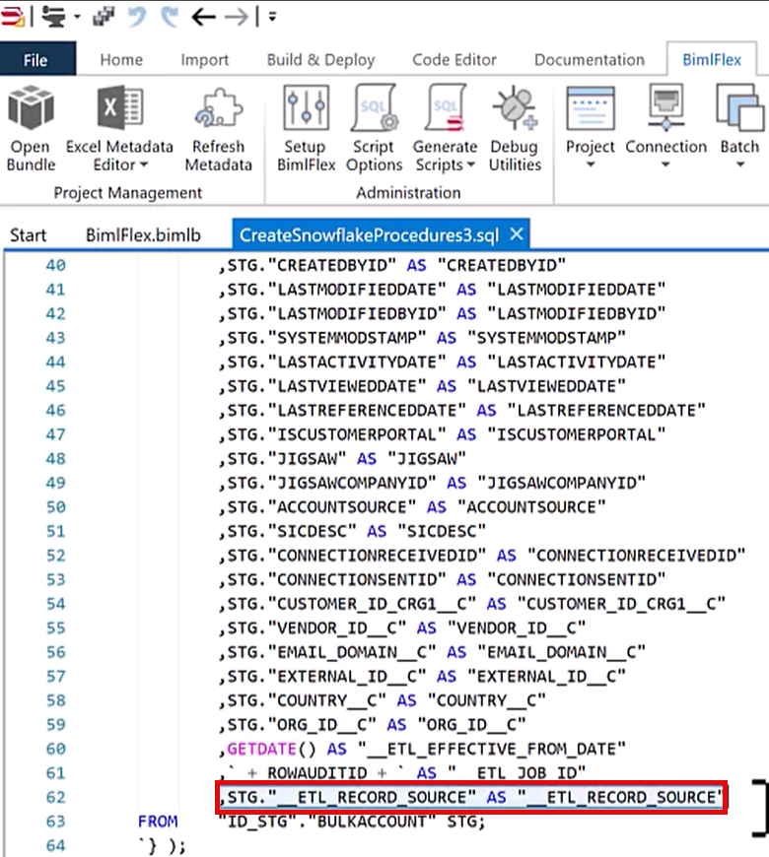769x857 pixels.
Task: Click line number 62 in the gutter
Action: pyautogui.click(x=56, y=798)
